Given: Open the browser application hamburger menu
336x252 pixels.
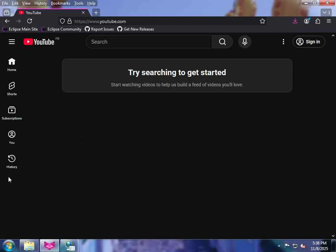Looking at the screenshot, I should point(329,21).
